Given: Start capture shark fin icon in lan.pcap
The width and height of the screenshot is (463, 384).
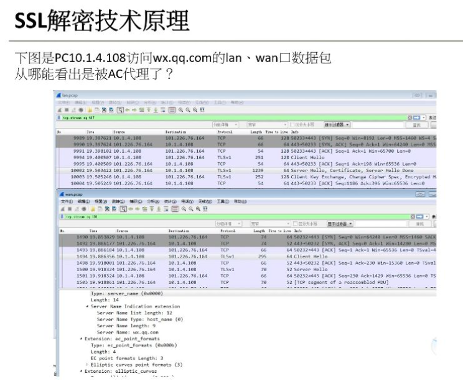Looking at the screenshot, I should tap(60, 110).
